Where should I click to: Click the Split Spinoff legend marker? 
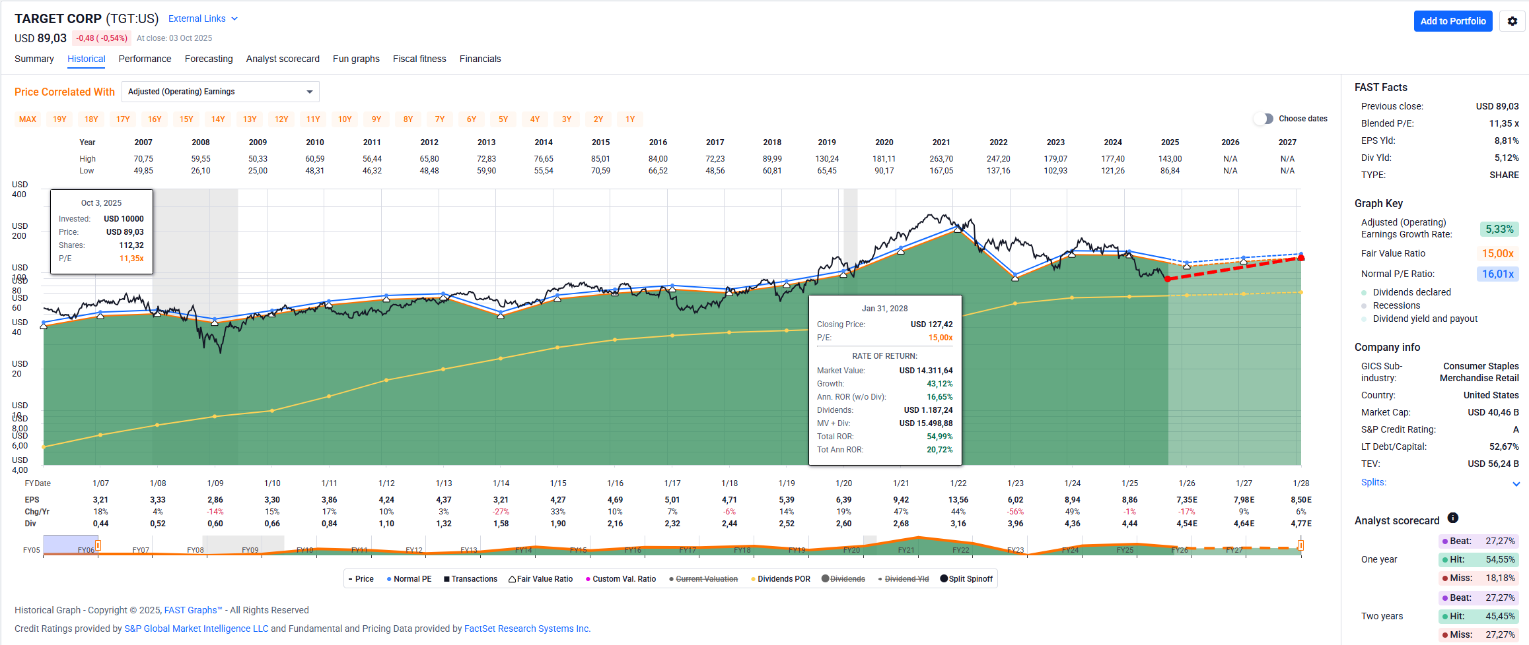pyautogui.click(x=944, y=579)
